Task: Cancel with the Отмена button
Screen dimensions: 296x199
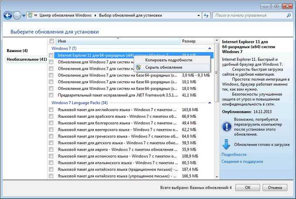Action: [x=275, y=188]
